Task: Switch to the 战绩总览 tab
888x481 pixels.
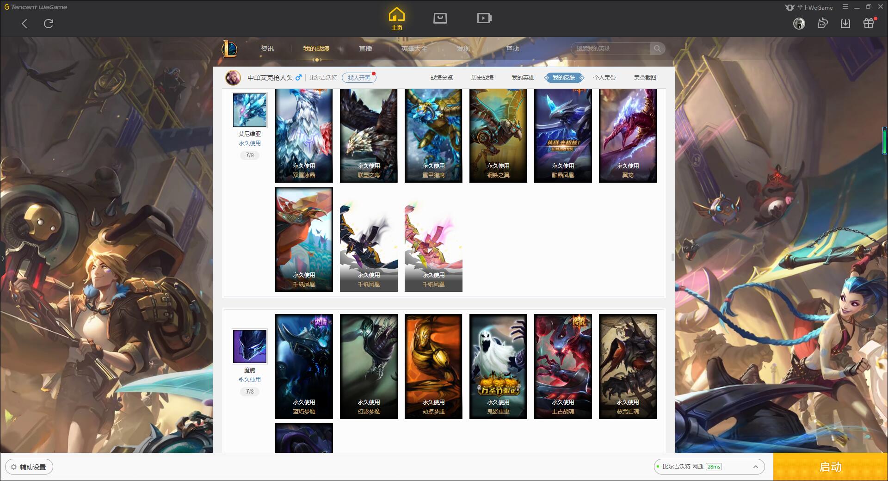Action: click(442, 78)
